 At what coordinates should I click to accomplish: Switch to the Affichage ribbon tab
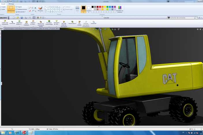tap(11, 4)
